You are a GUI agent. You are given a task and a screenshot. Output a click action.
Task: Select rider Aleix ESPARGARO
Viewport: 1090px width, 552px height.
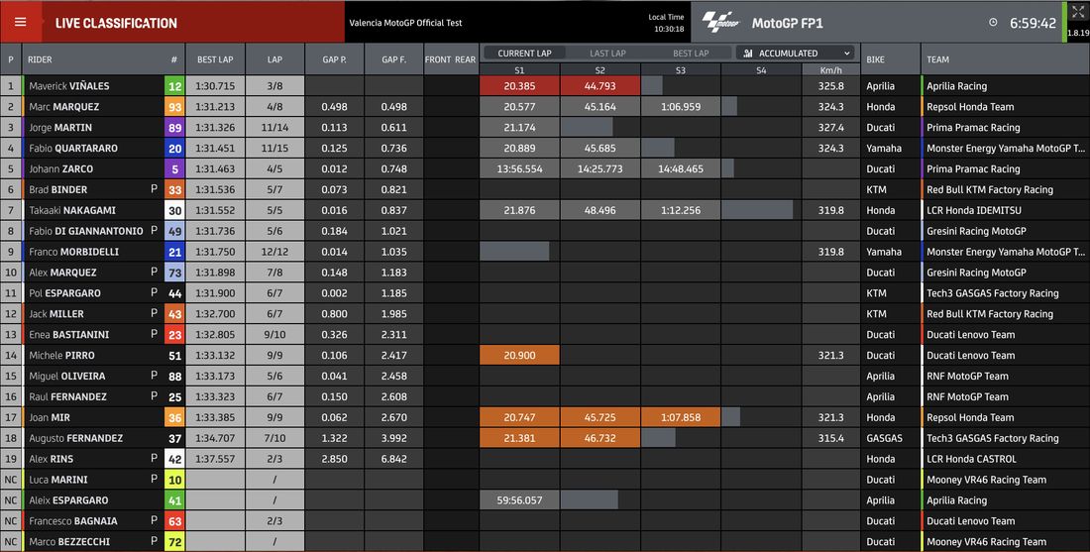pos(68,500)
